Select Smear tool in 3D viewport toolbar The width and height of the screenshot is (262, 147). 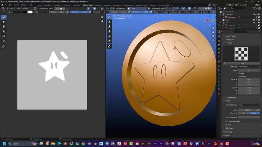tap(109, 27)
